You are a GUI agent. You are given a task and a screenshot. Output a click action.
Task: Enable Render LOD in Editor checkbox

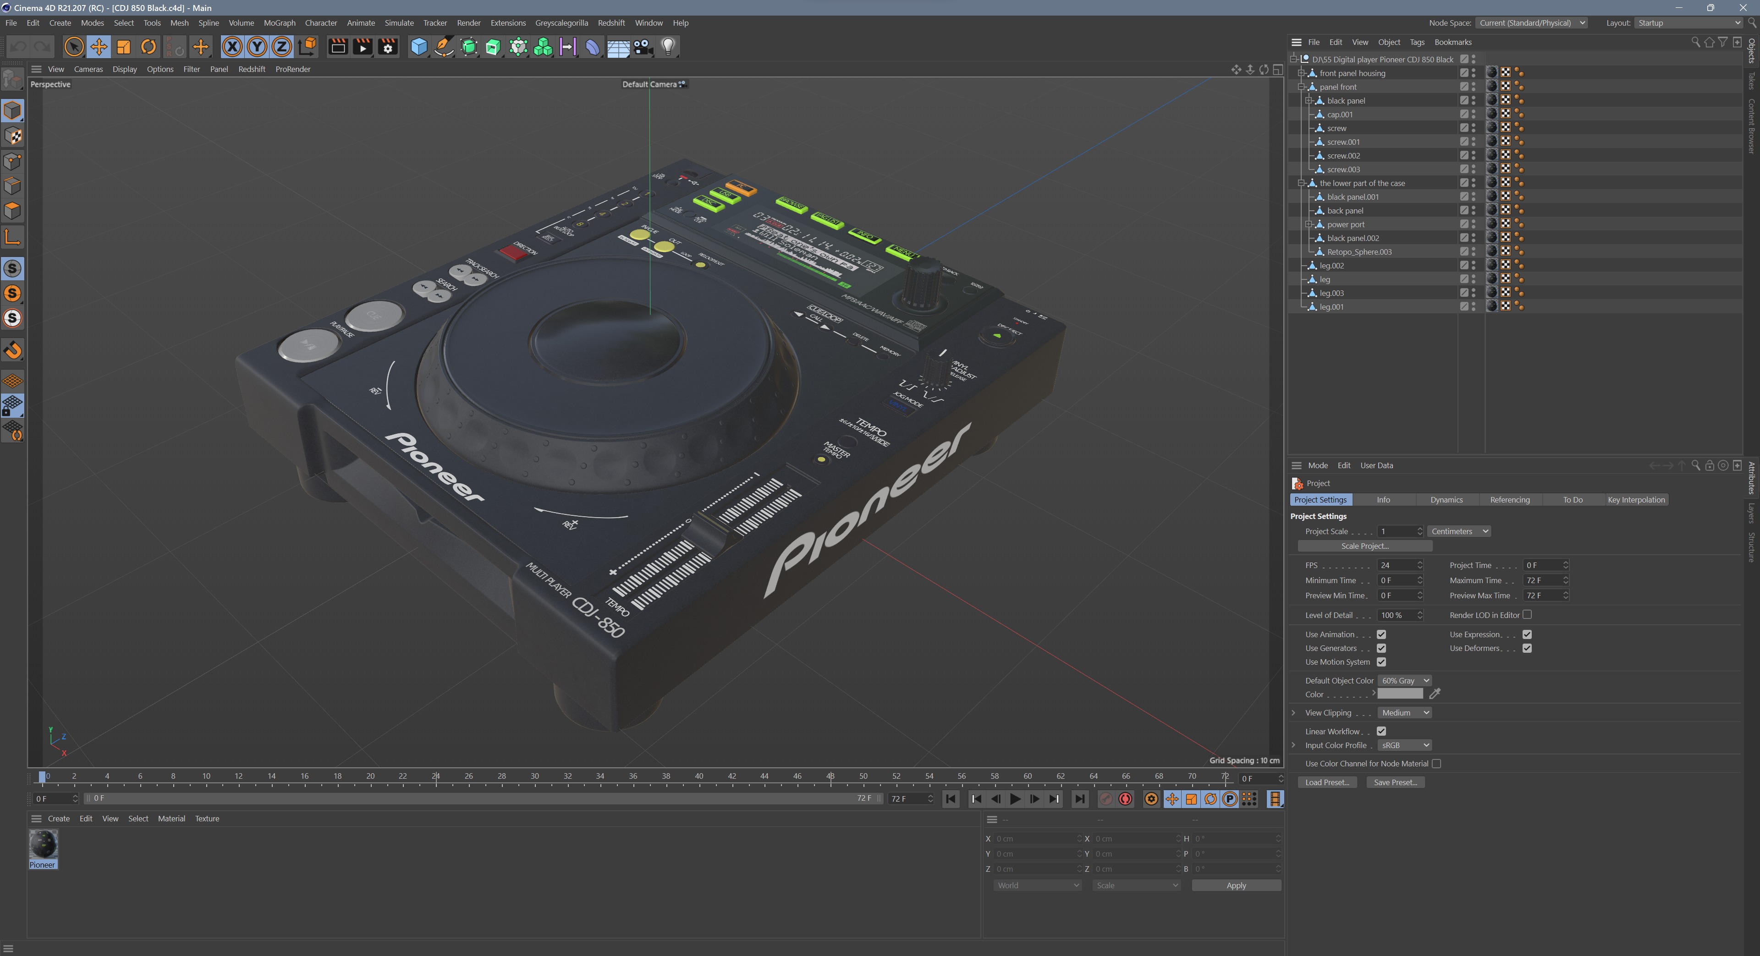pyautogui.click(x=1527, y=615)
